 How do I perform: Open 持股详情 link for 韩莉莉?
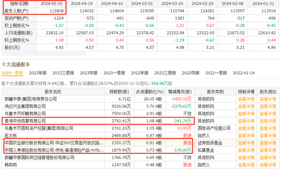[246, 165]
